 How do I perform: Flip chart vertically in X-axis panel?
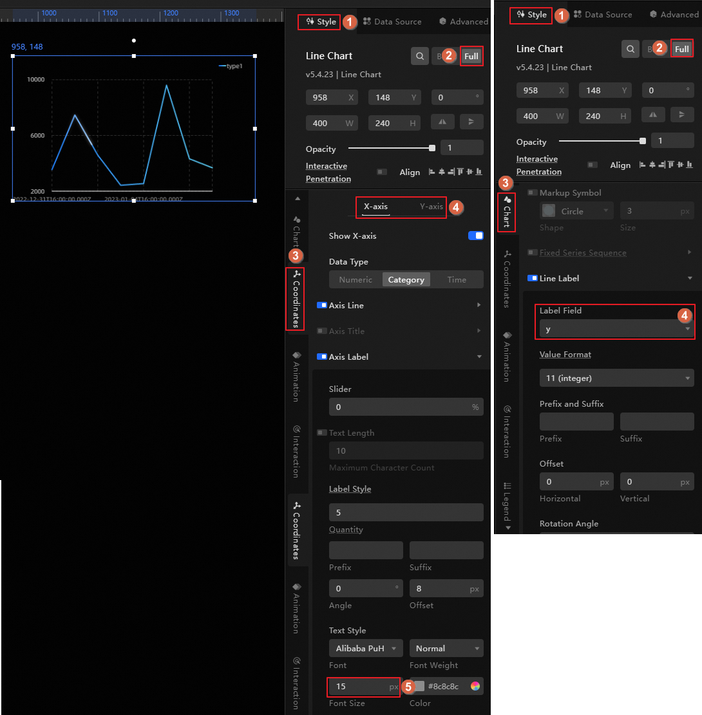pos(471,122)
